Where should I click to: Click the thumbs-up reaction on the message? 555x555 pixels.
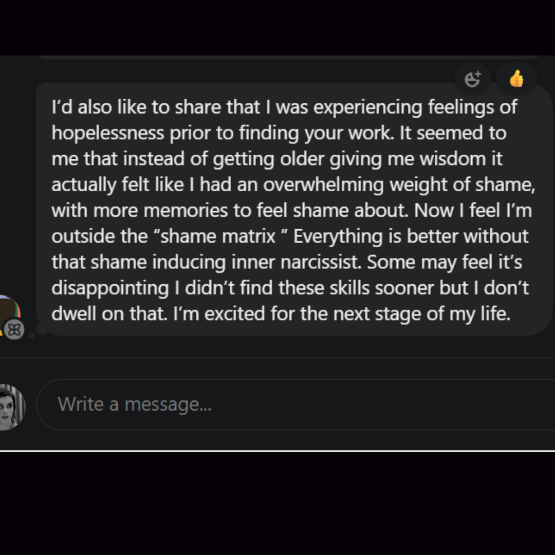click(x=516, y=79)
